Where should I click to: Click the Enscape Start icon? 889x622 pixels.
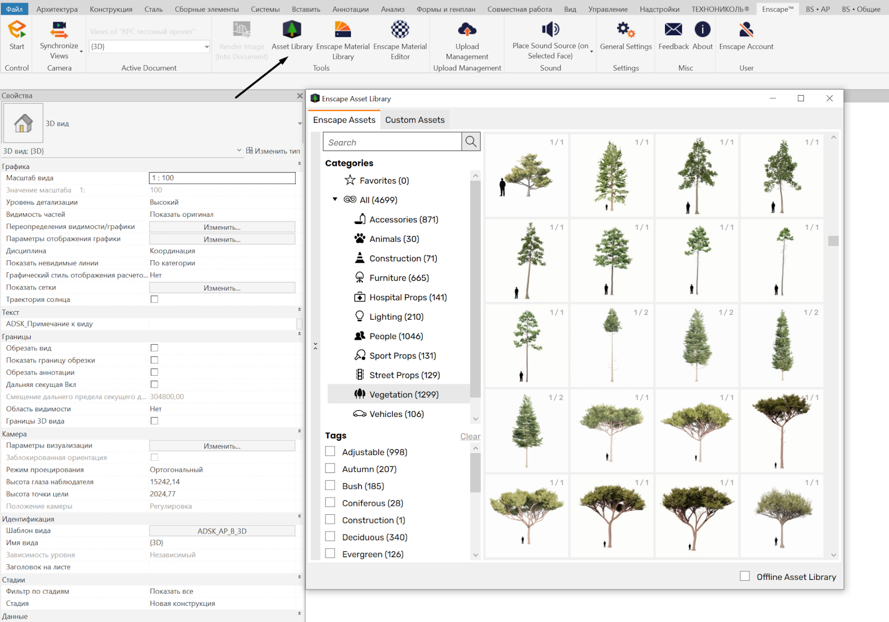point(17,30)
